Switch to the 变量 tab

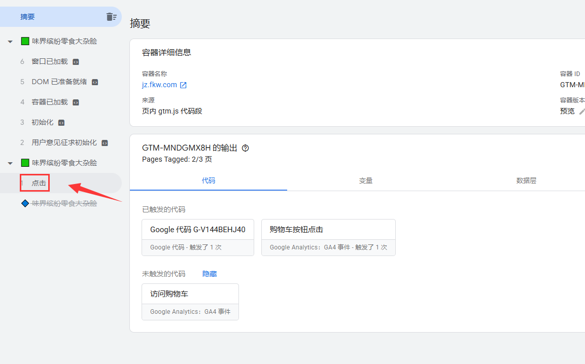366,180
